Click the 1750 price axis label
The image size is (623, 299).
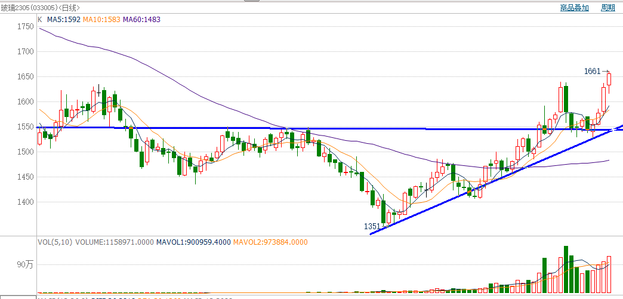26,27
